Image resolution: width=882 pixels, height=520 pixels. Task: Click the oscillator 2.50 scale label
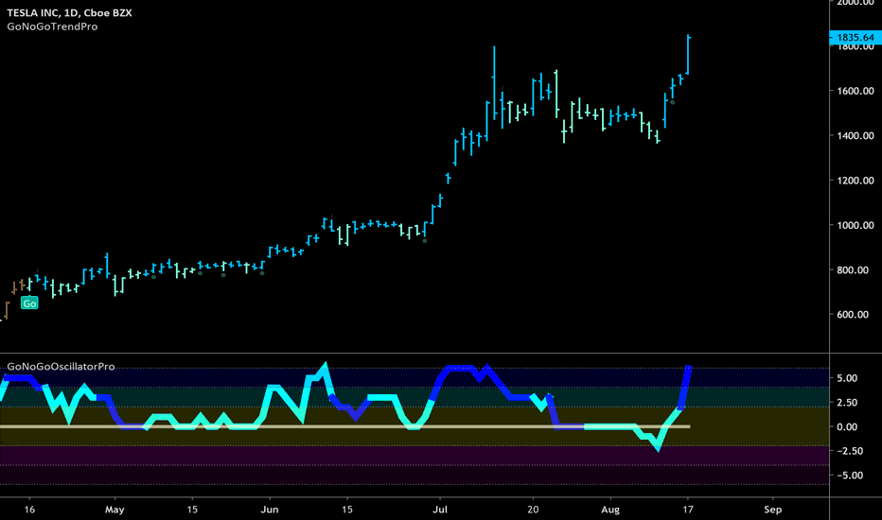(x=847, y=403)
